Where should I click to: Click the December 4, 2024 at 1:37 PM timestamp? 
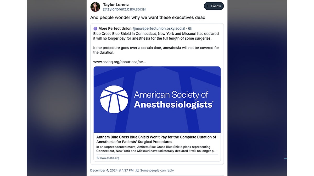112,171
